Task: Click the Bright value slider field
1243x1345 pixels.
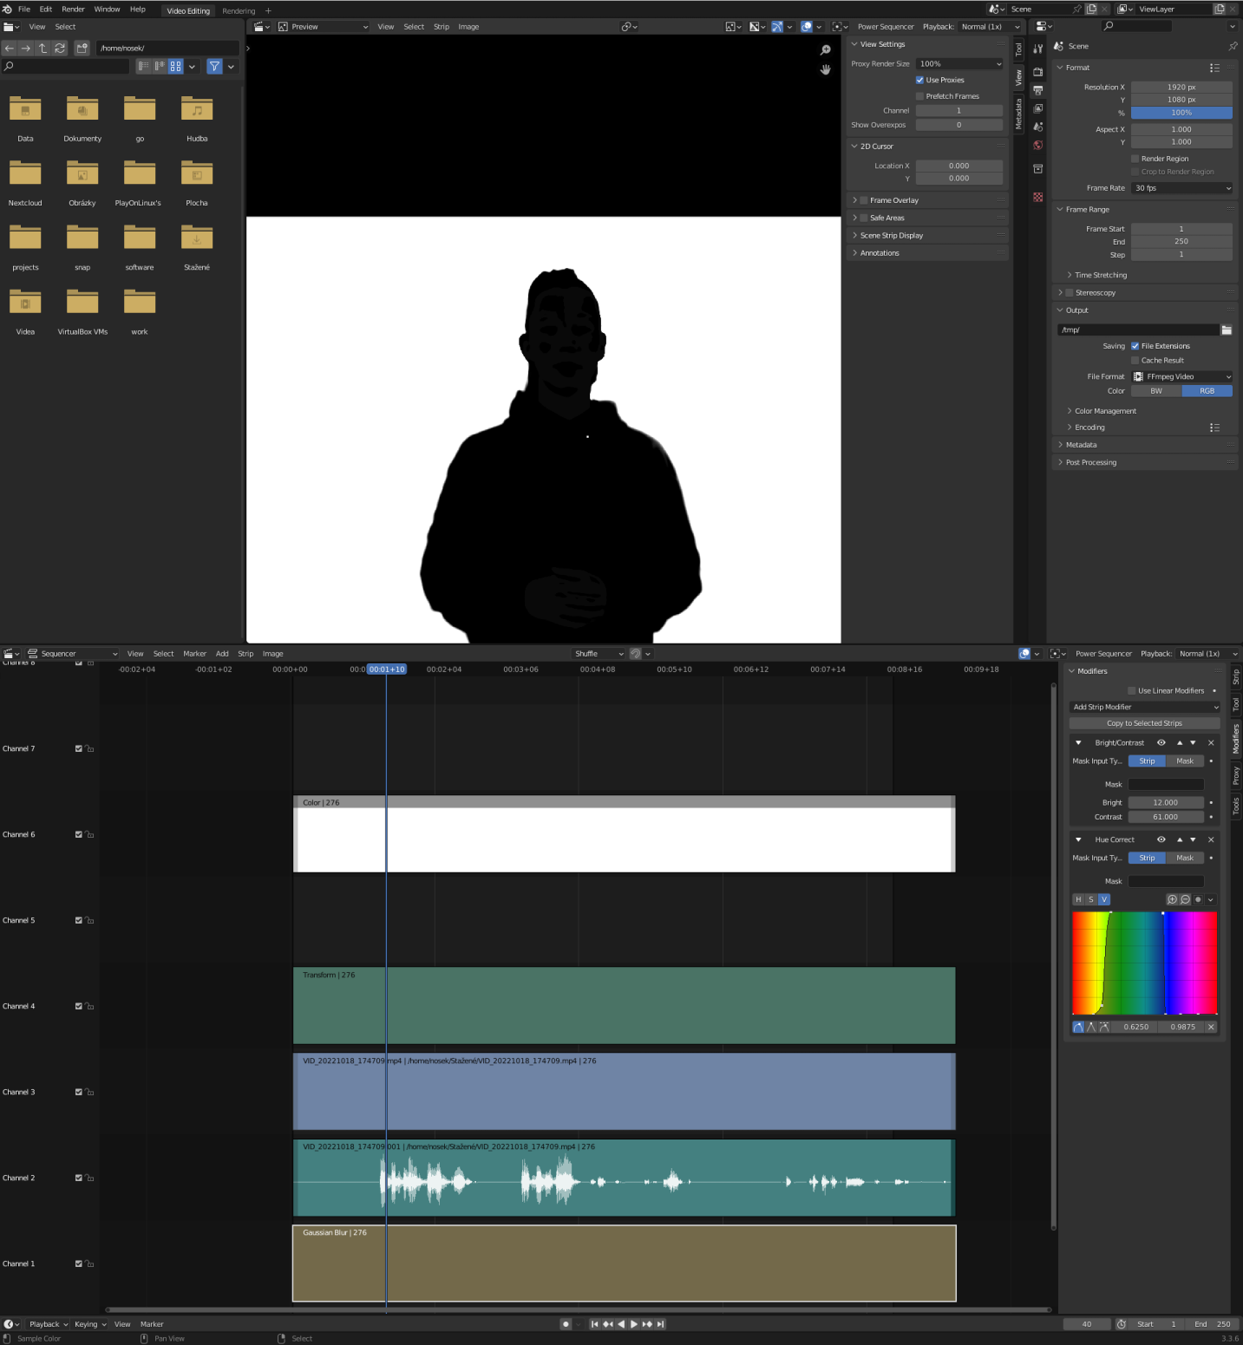Action: (x=1165, y=803)
